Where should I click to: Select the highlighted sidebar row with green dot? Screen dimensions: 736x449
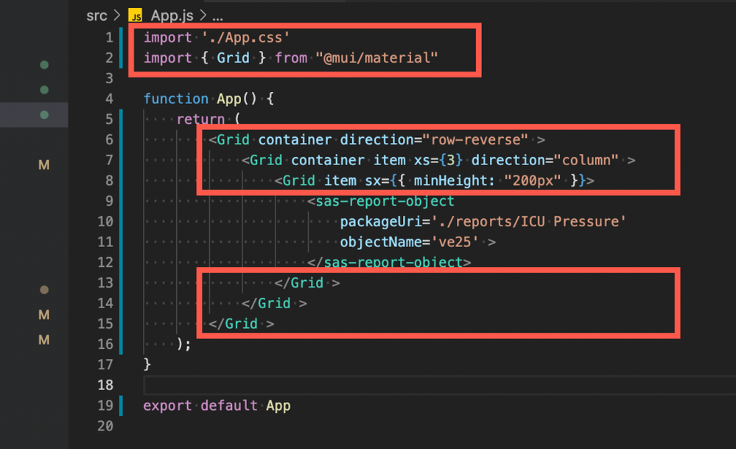point(34,115)
